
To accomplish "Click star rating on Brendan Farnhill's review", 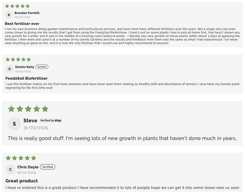I will pyautogui.click(x=18, y=6).
